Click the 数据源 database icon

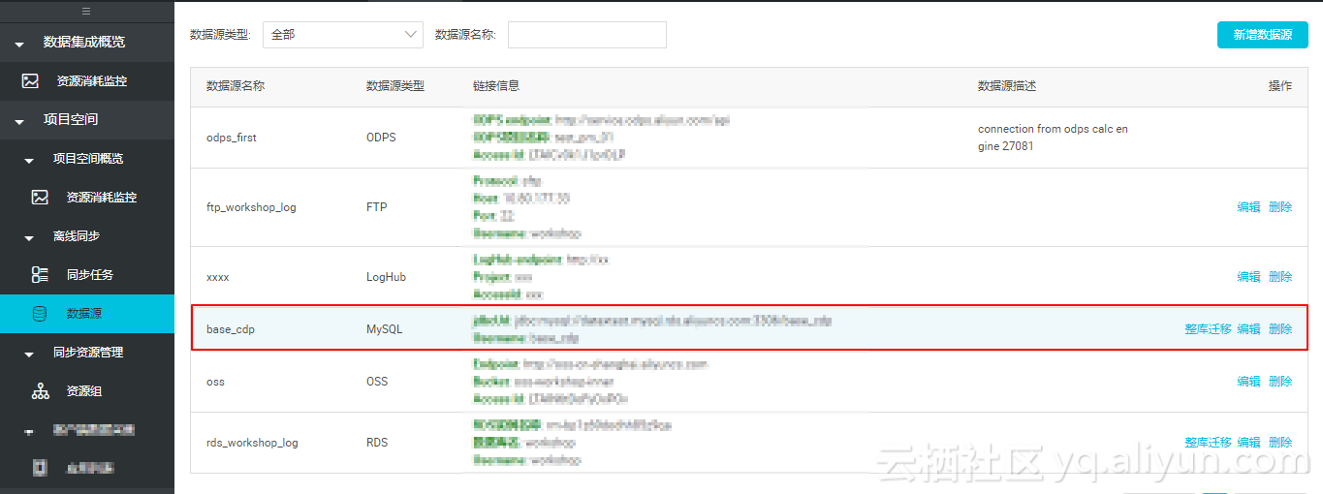point(40,314)
